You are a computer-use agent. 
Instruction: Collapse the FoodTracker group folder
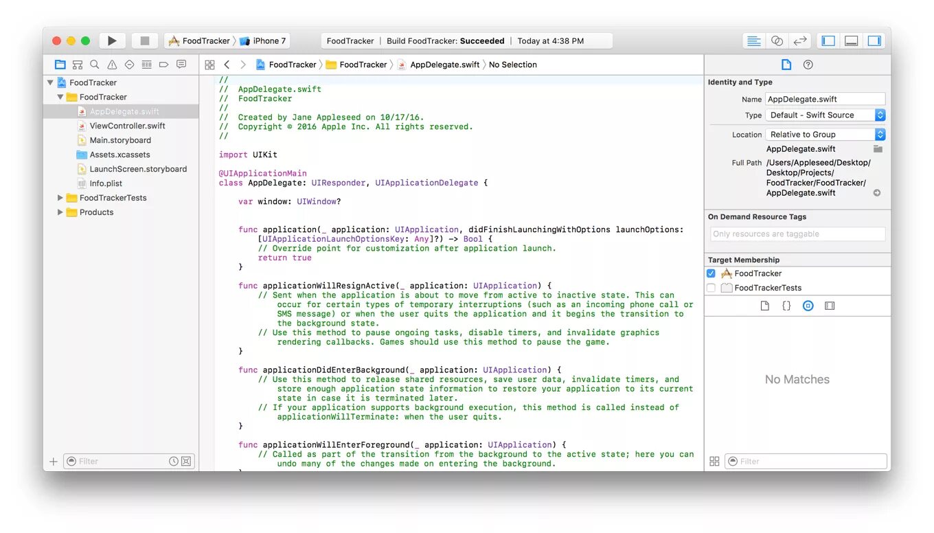tap(60, 97)
